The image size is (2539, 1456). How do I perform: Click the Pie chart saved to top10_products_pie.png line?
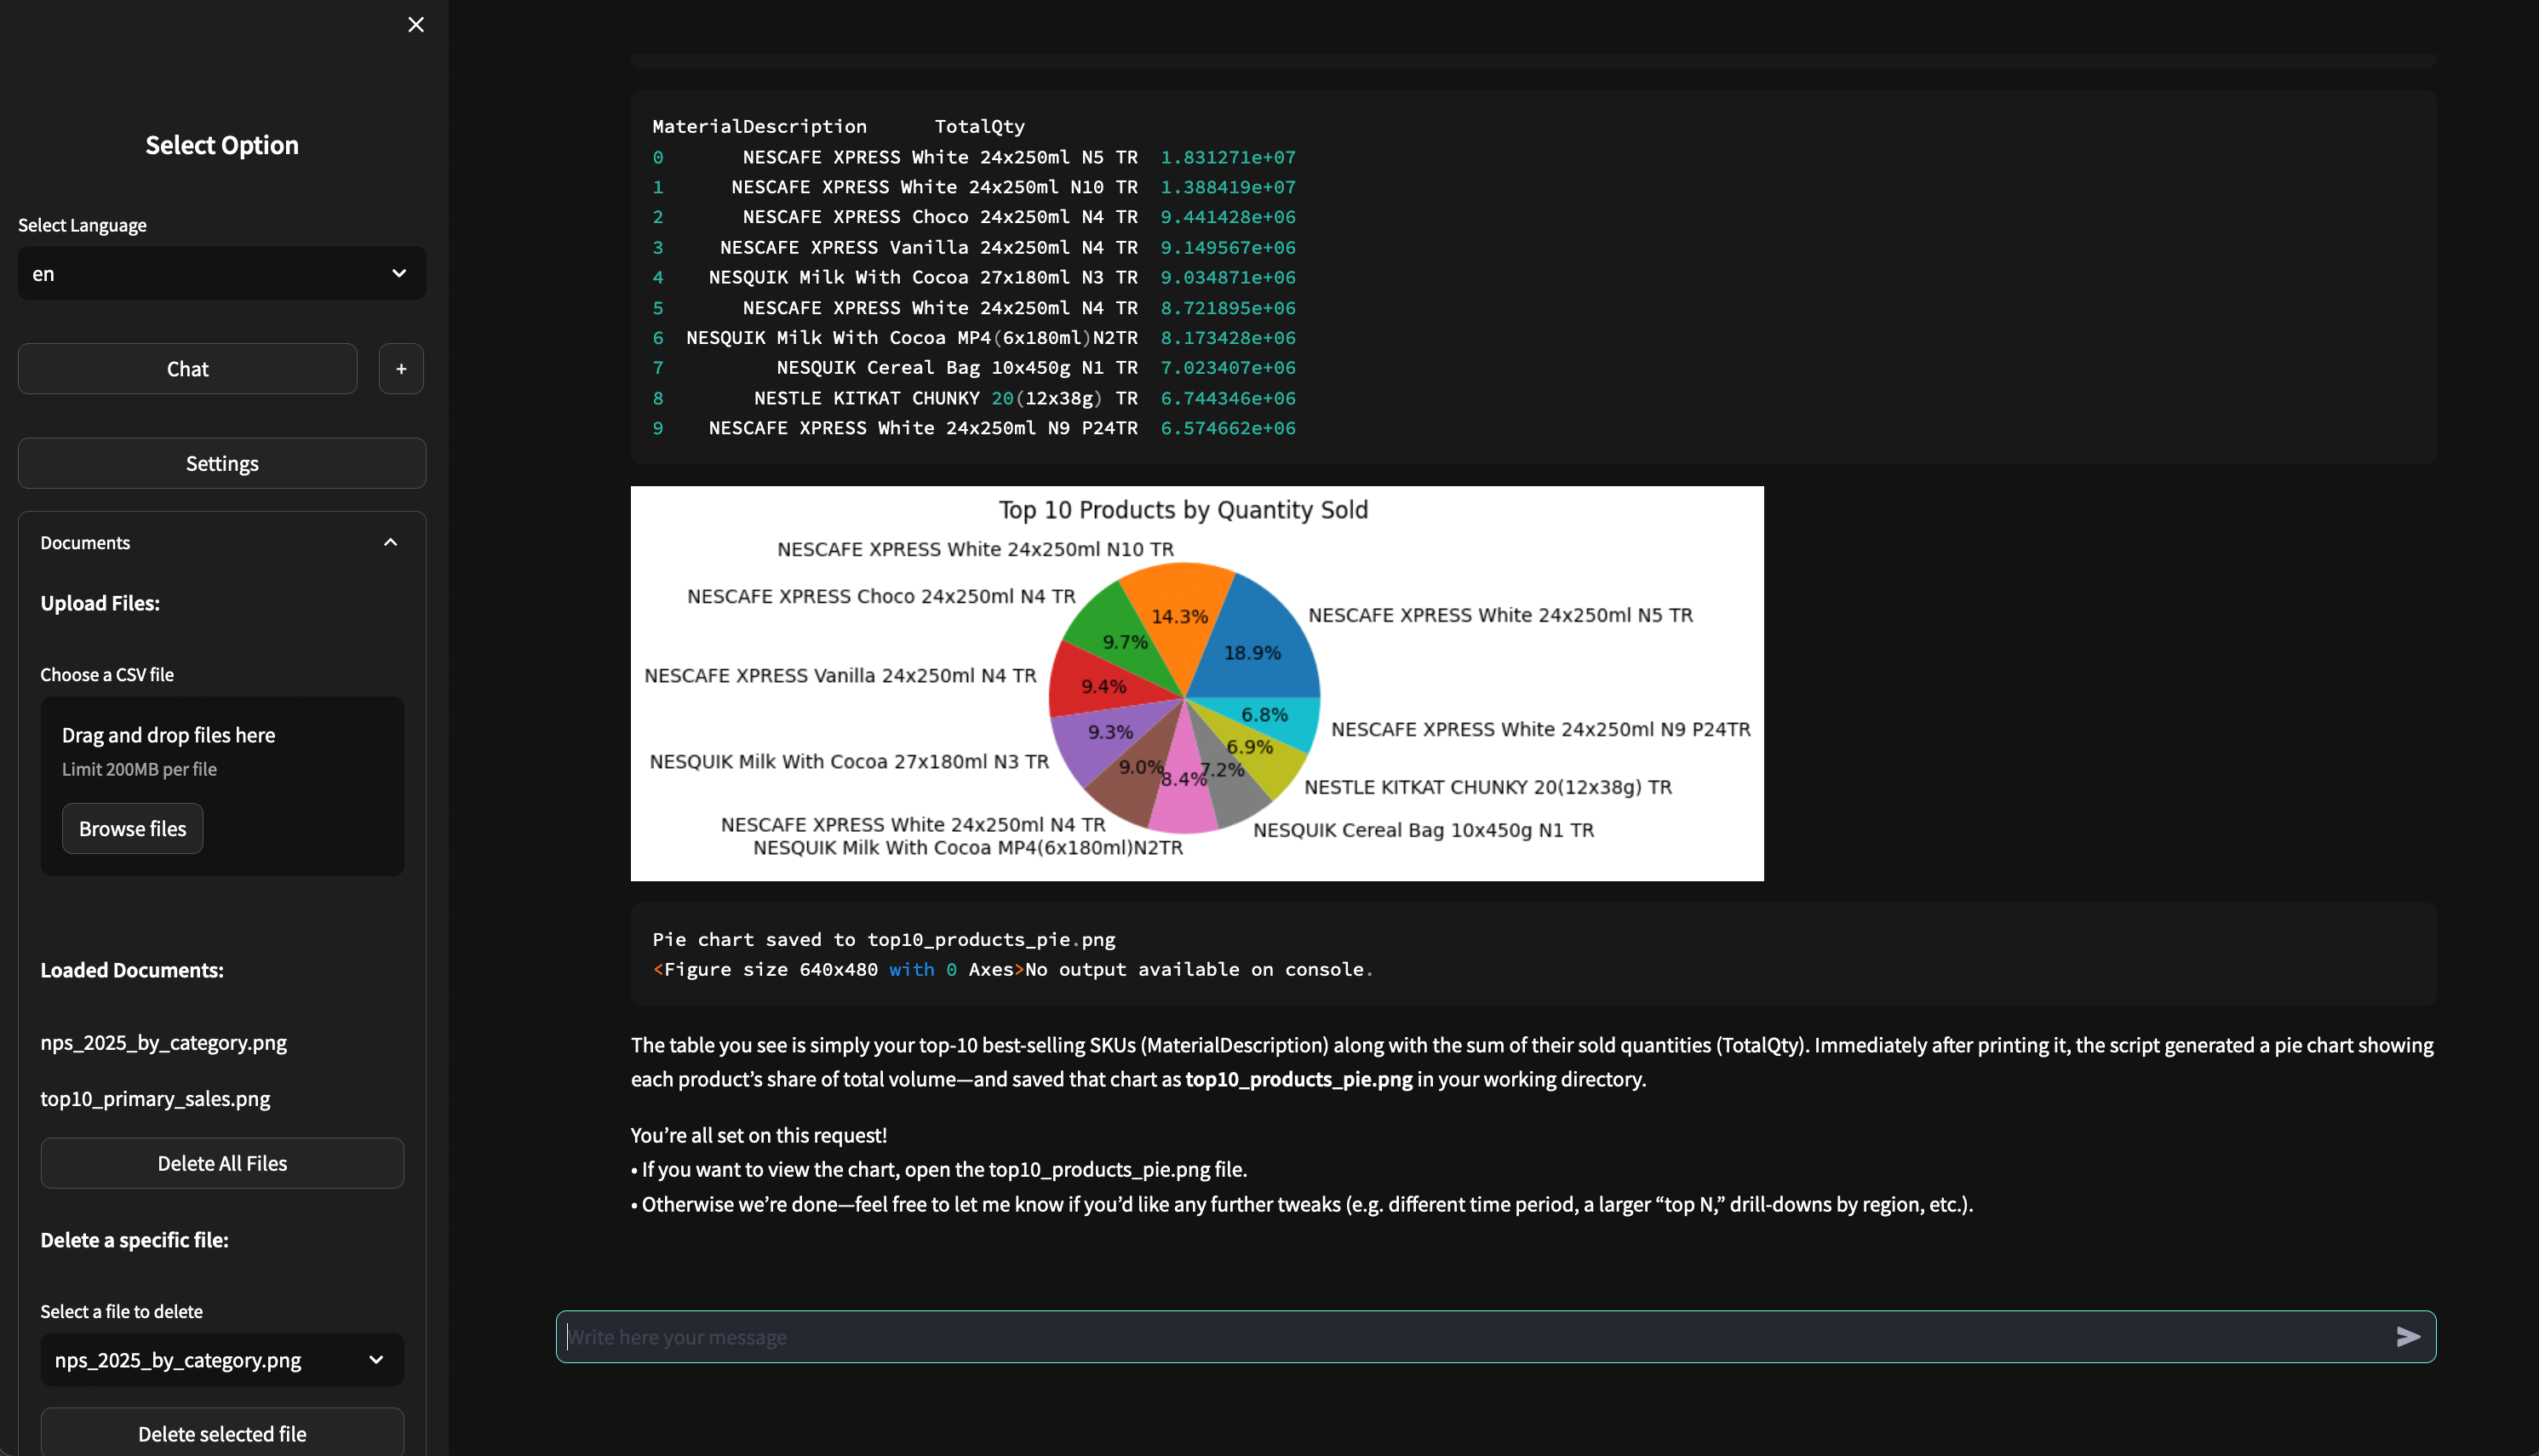884,939
